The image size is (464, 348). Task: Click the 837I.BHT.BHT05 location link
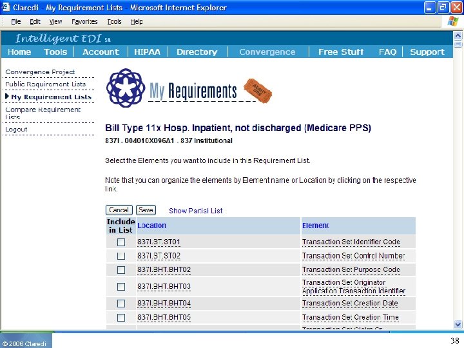tap(164, 317)
